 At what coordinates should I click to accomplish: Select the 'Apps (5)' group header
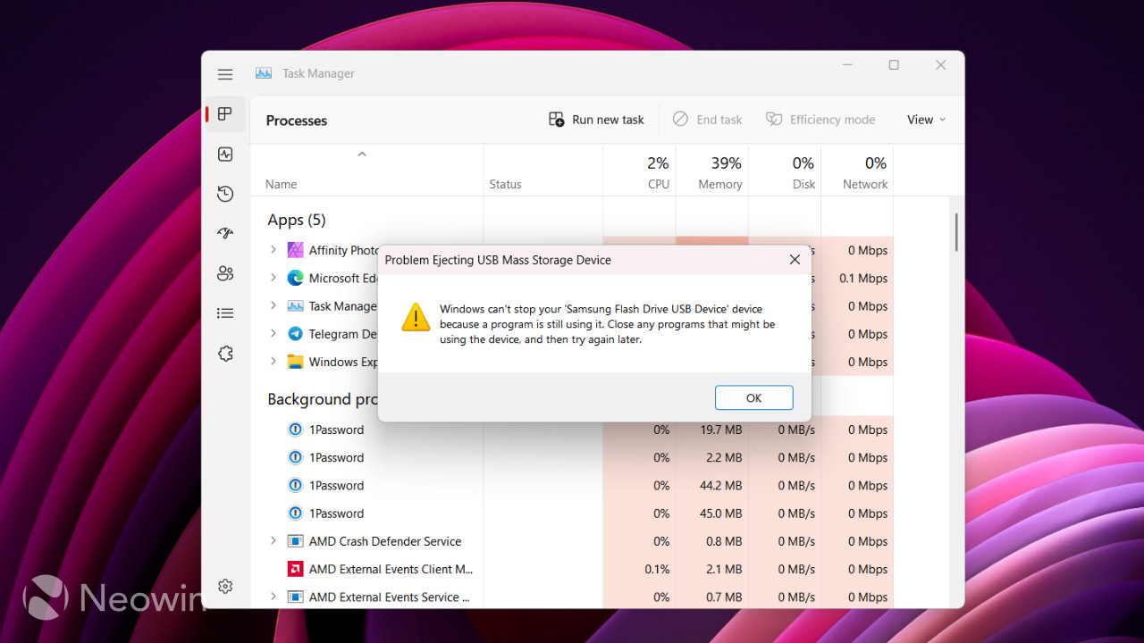297,220
